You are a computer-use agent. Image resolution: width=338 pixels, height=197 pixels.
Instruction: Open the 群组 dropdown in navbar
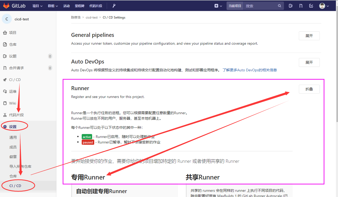[53, 6]
